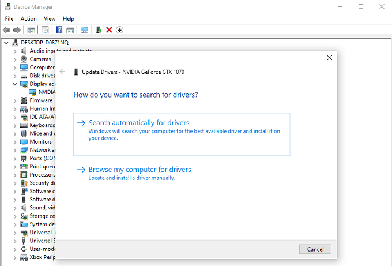Open the Action menu
The height and width of the screenshot is (266, 392).
pyautogui.click(x=28, y=19)
